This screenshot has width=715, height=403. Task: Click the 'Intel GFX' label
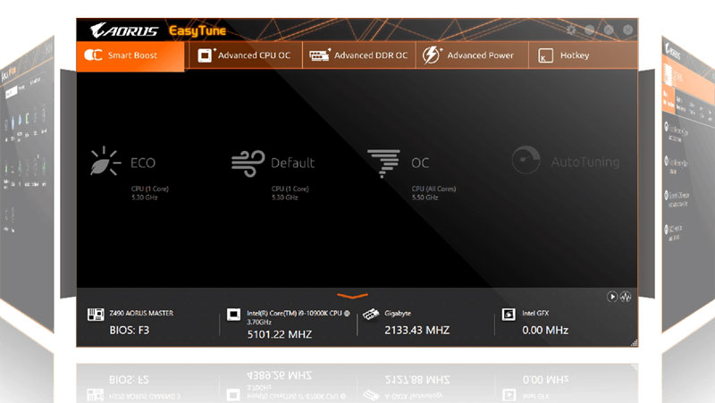click(x=535, y=313)
